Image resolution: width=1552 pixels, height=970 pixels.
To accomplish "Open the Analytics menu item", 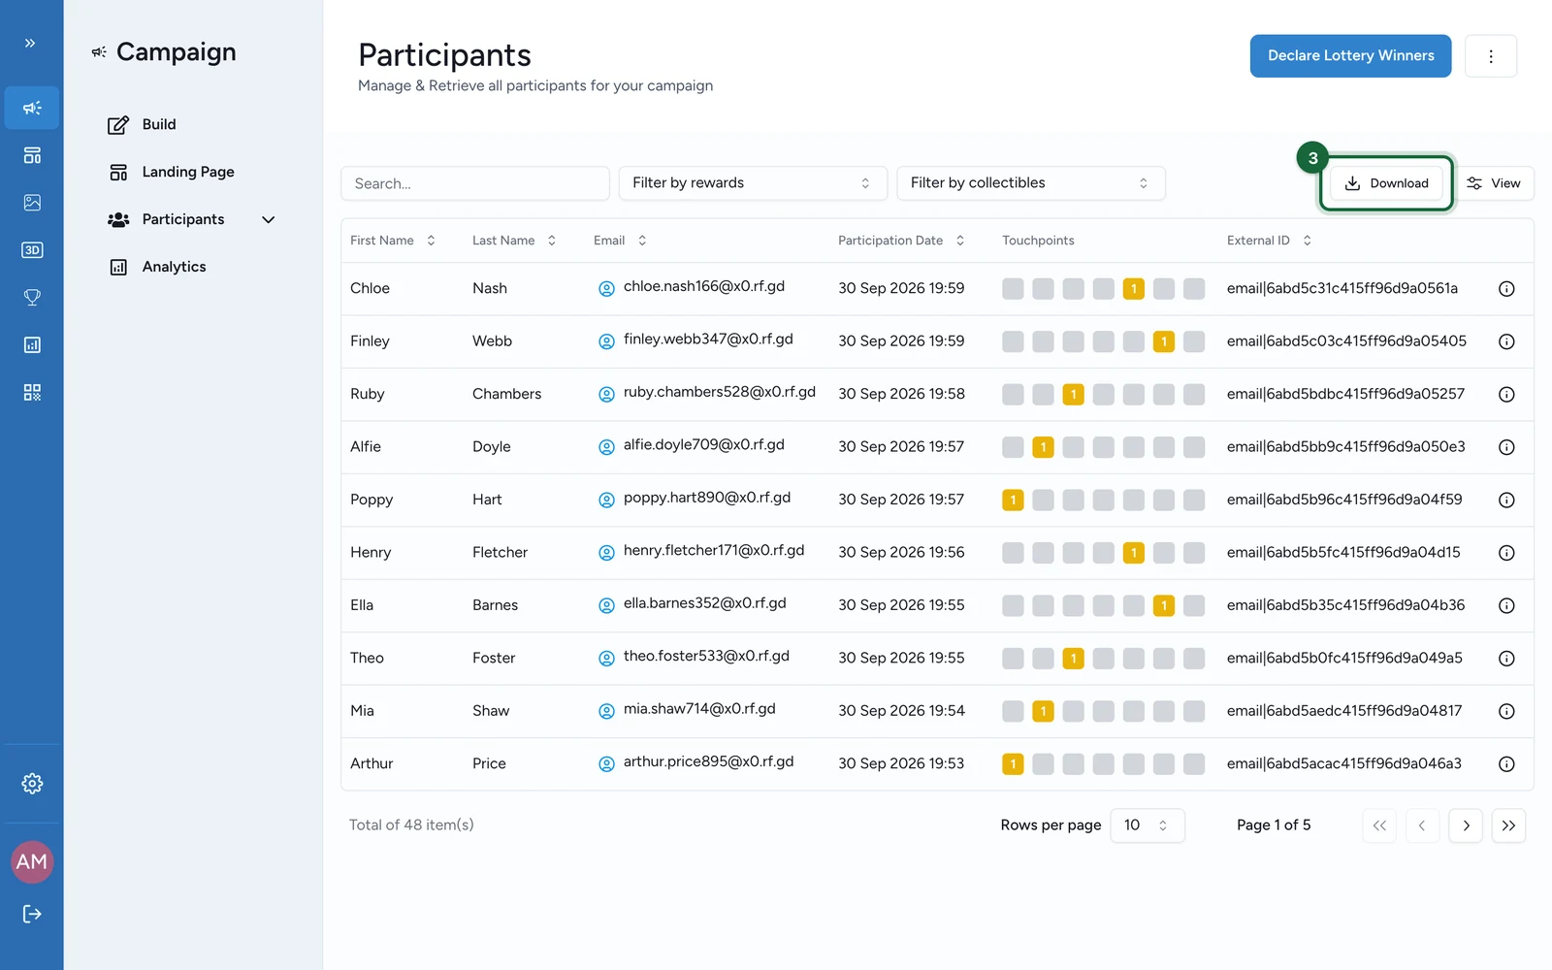I will [x=157, y=267].
